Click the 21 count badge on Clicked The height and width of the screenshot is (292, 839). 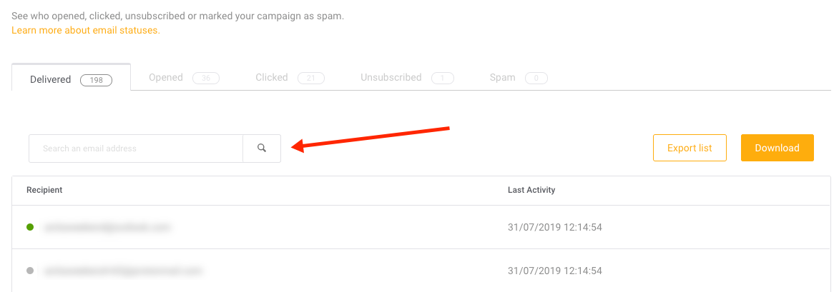(x=311, y=79)
